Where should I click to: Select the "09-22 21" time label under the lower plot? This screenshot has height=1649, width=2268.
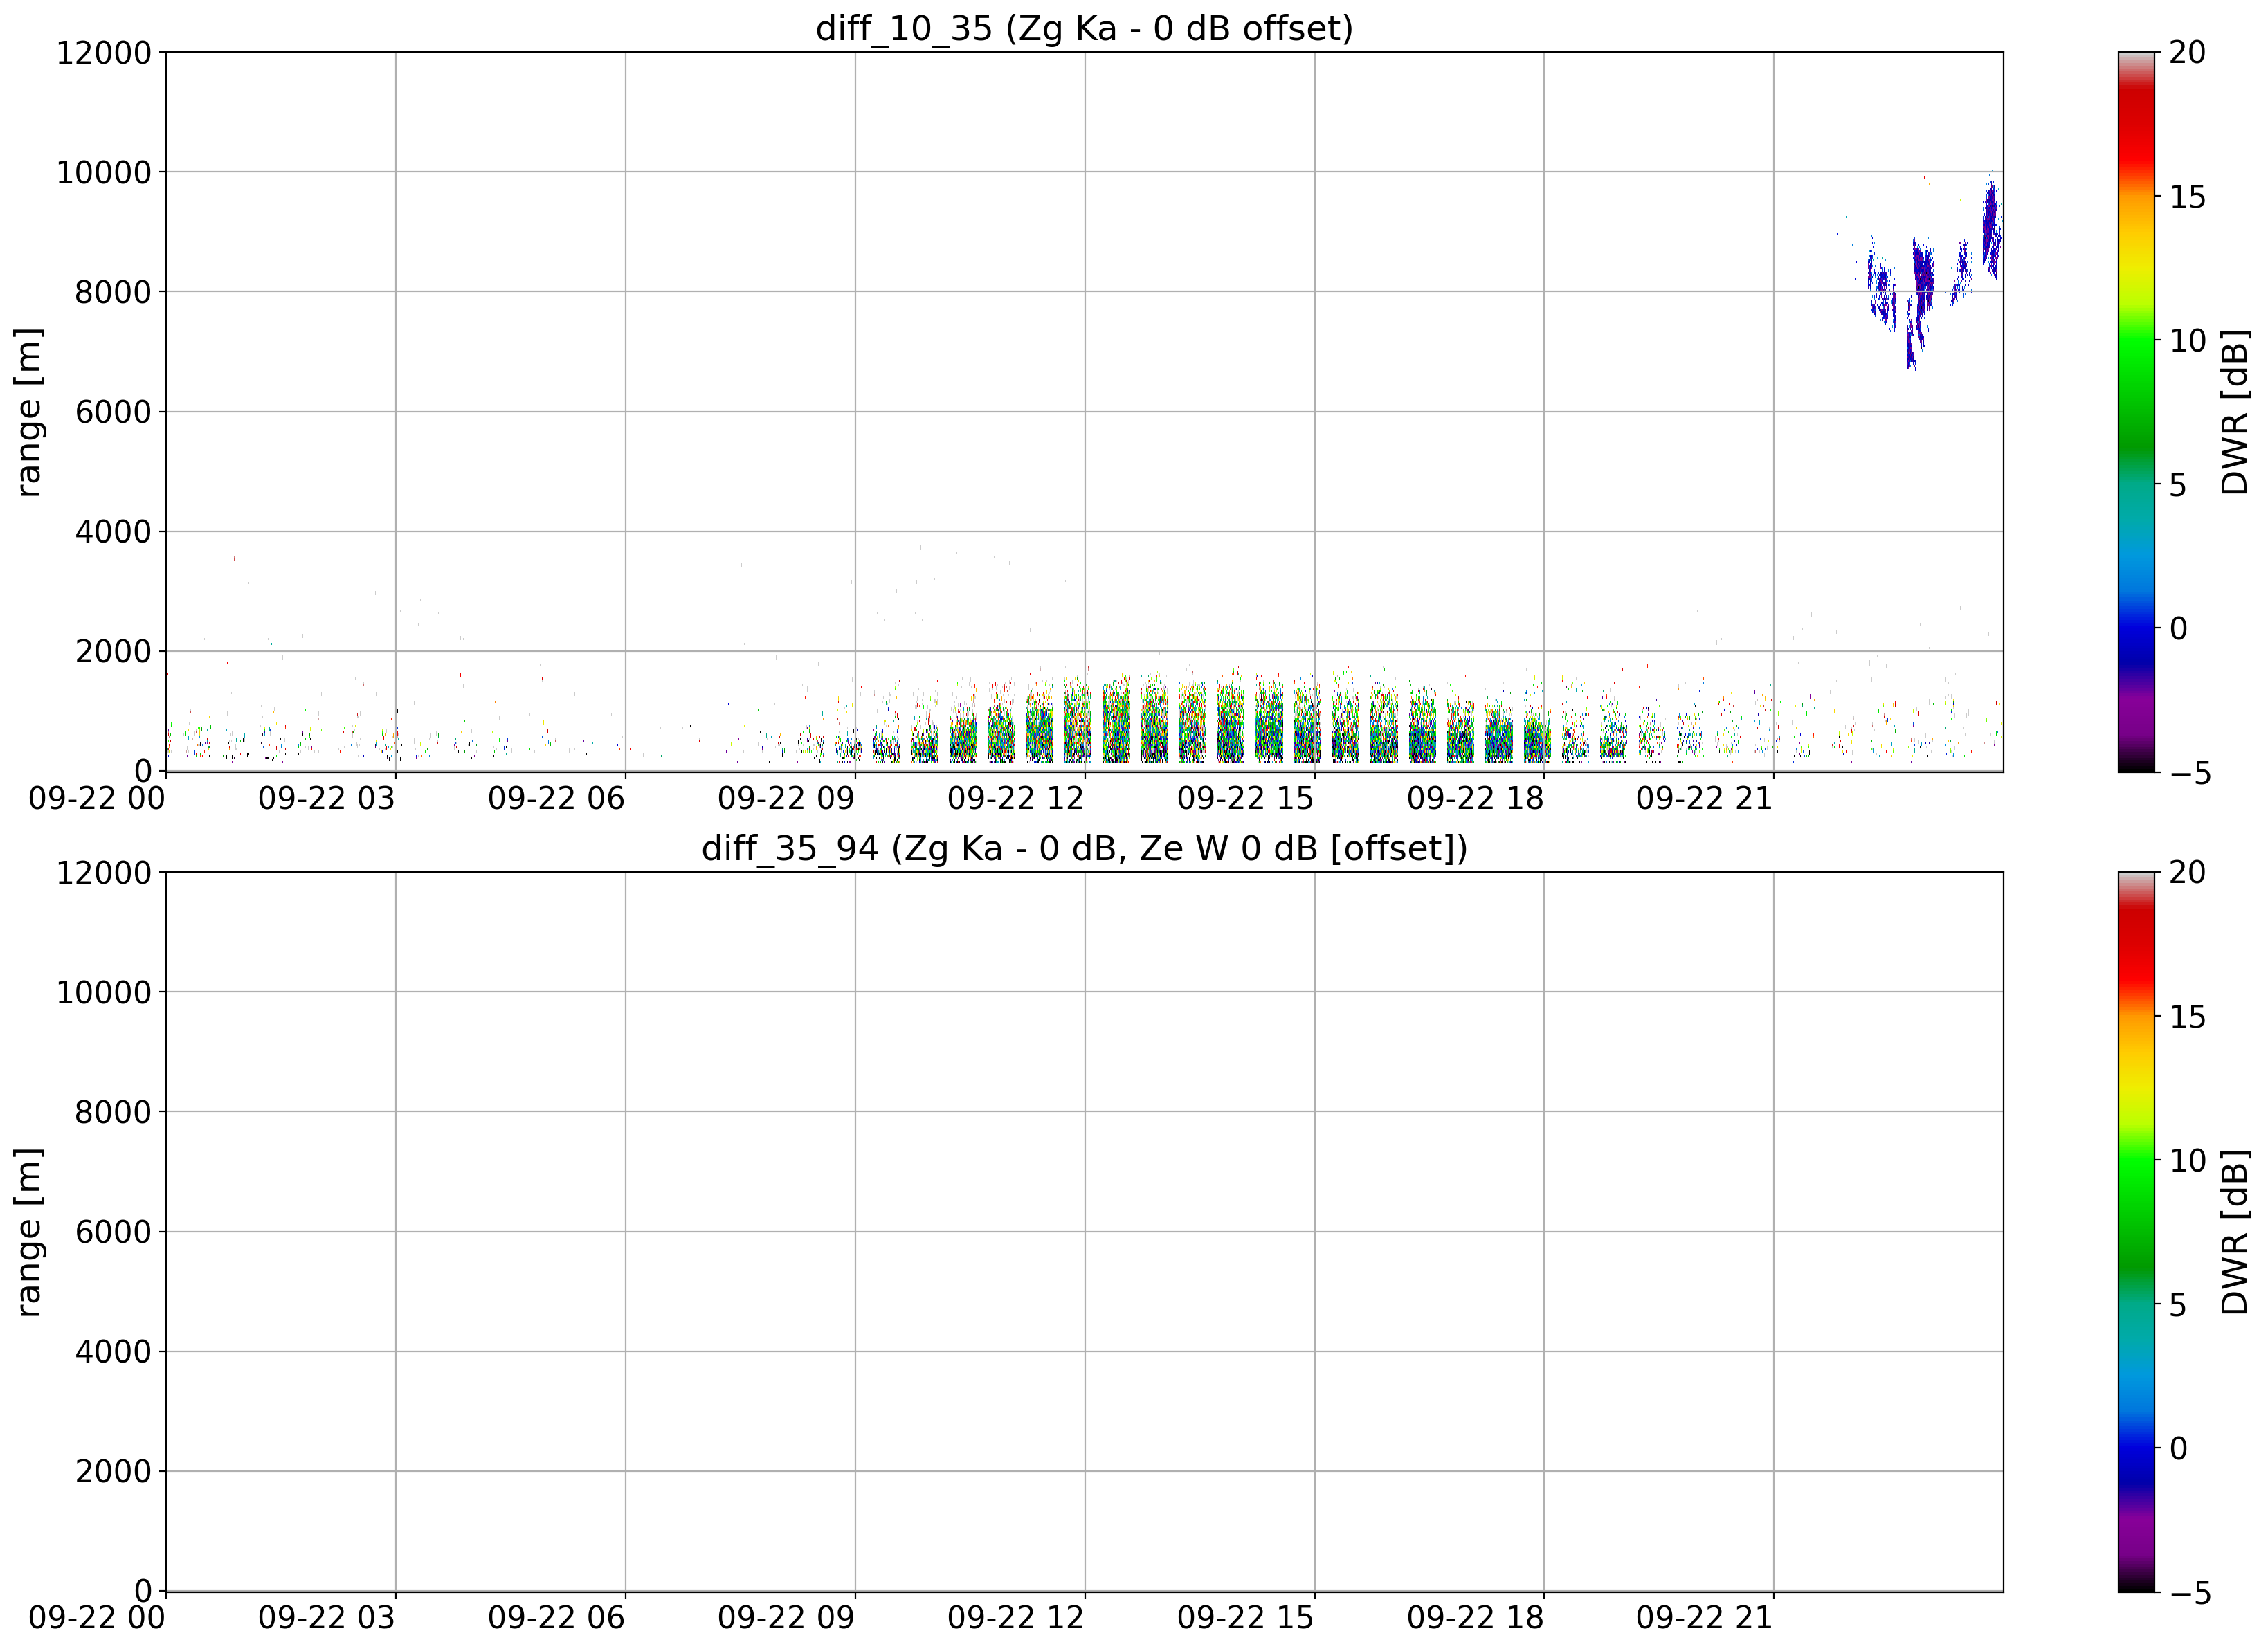pyautogui.click(x=1705, y=1618)
